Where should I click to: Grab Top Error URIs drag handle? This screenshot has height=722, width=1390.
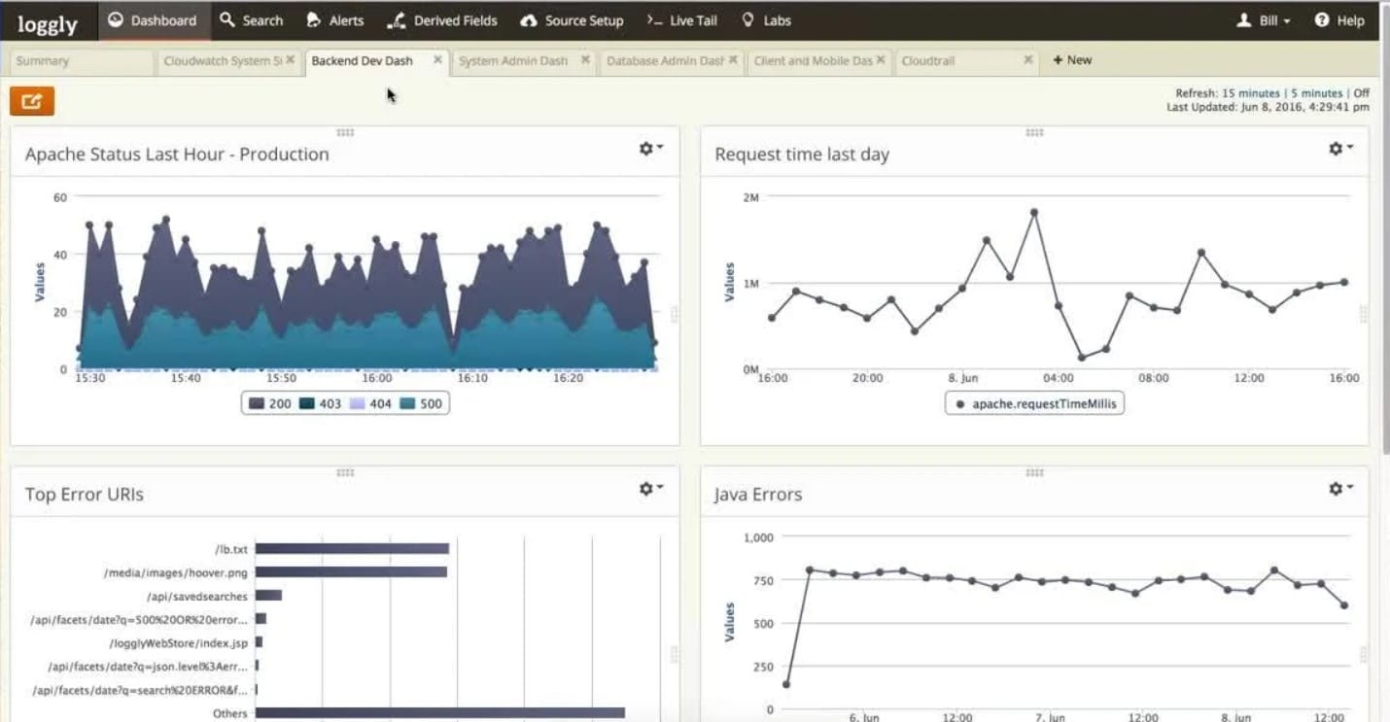pyautogui.click(x=345, y=473)
